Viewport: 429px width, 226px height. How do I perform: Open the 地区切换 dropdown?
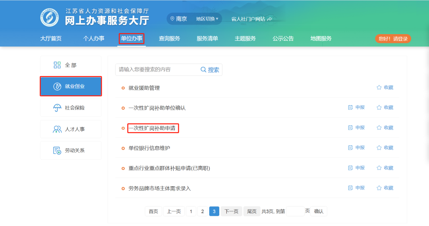coord(207,19)
